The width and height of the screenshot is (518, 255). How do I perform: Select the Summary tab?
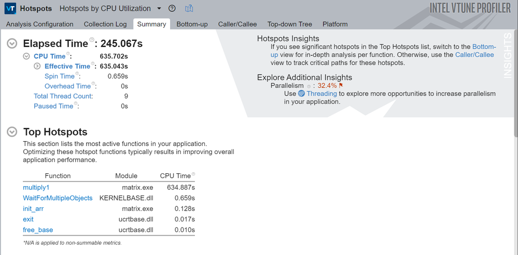click(151, 24)
